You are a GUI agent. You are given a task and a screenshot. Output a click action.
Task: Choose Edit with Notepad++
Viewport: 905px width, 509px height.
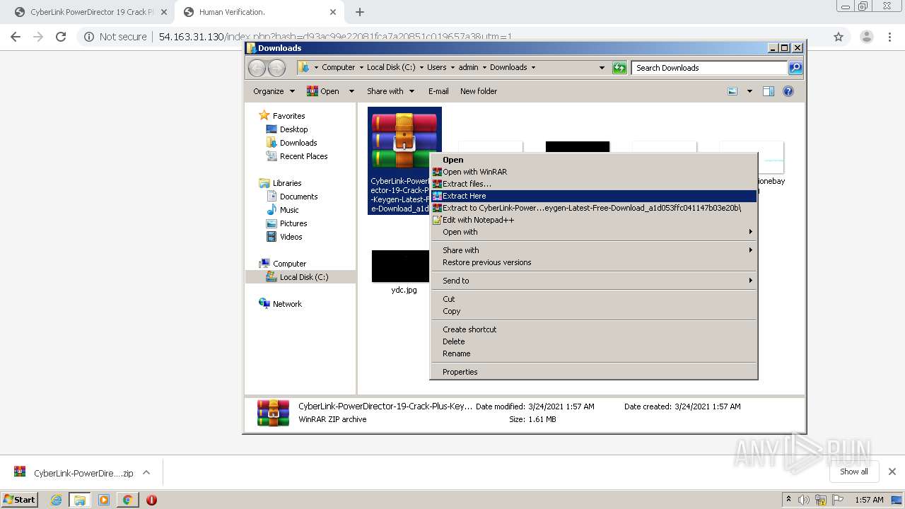[594, 220]
